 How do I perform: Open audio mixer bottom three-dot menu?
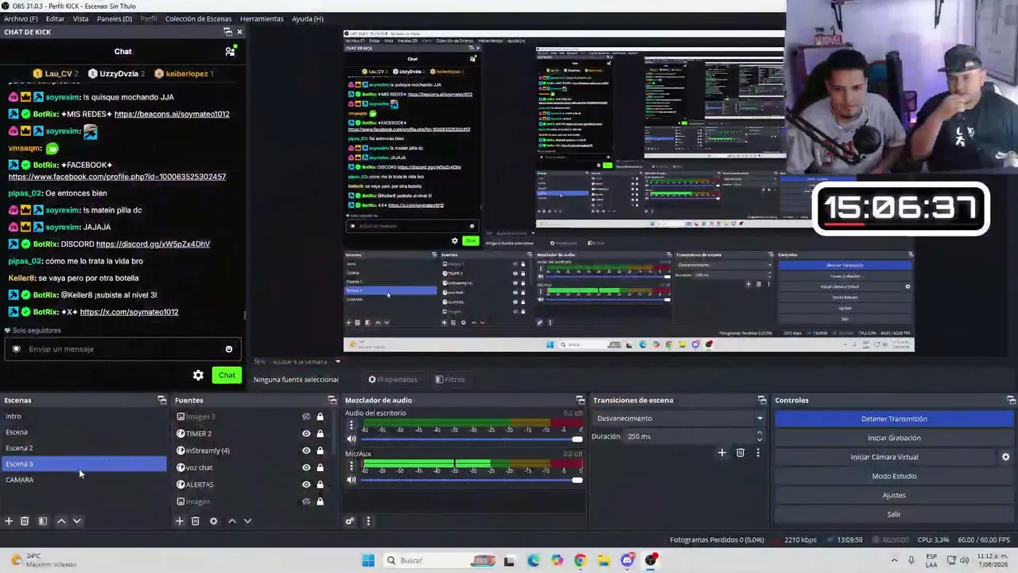pyautogui.click(x=367, y=521)
